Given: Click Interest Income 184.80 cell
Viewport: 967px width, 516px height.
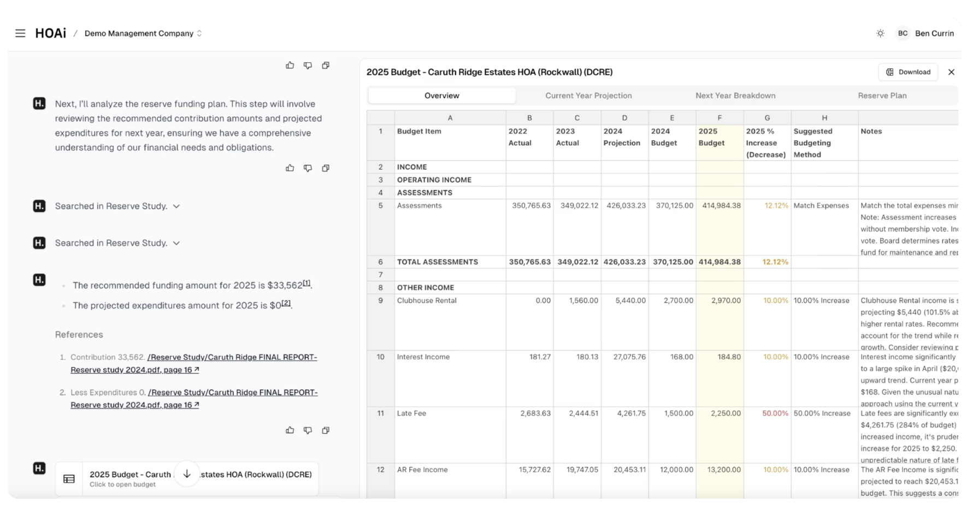Looking at the screenshot, I should coord(720,378).
